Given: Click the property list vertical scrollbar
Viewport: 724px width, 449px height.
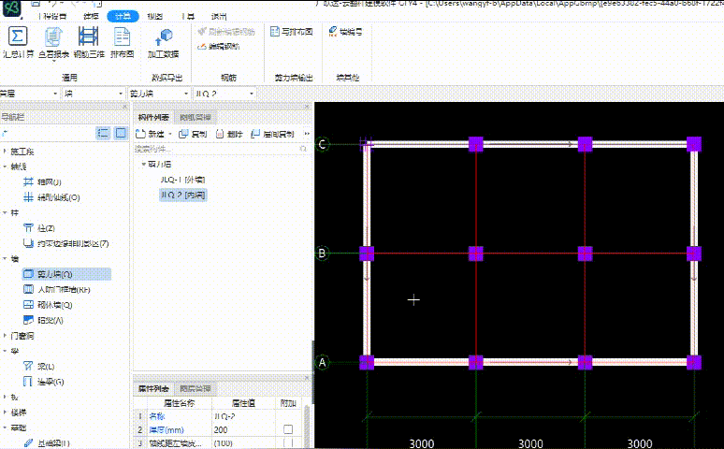Looking at the screenshot, I should (307, 425).
